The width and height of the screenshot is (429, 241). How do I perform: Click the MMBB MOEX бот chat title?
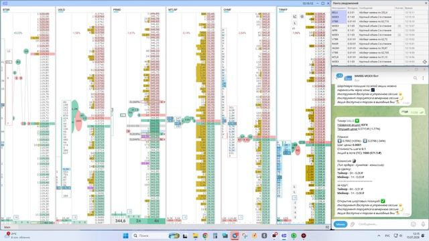pyautogui.click(x=367, y=76)
